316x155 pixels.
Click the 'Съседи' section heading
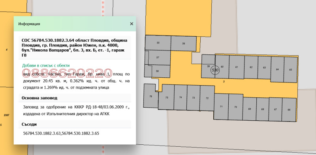tap(29, 124)
